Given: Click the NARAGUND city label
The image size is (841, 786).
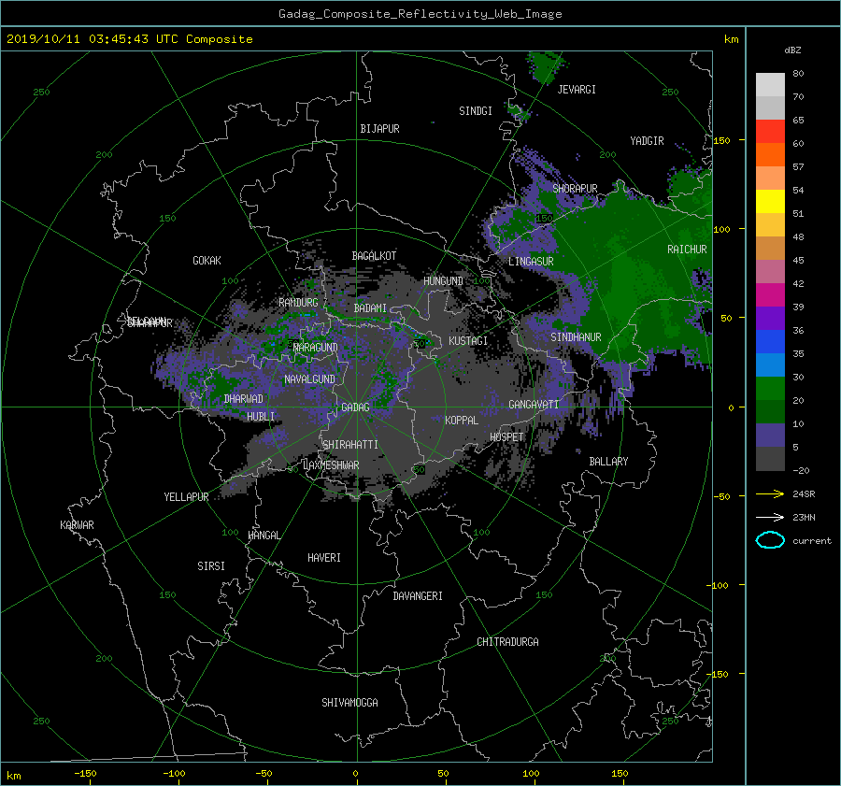Looking at the screenshot, I should (316, 347).
